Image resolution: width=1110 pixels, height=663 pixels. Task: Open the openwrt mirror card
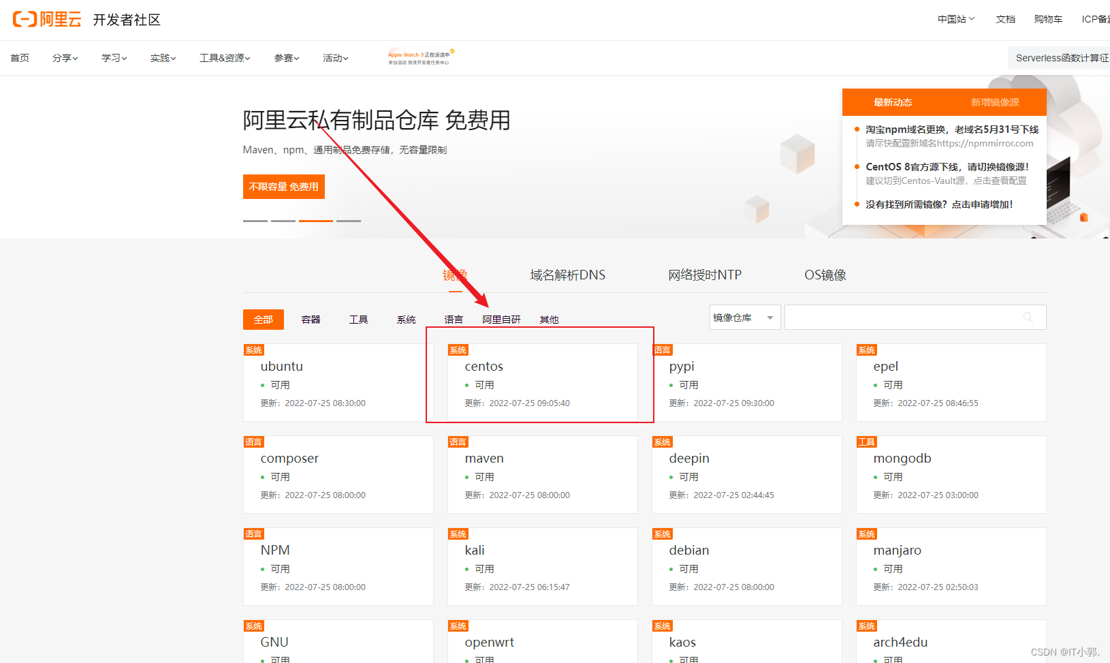pyautogui.click(x=543, y=641)
